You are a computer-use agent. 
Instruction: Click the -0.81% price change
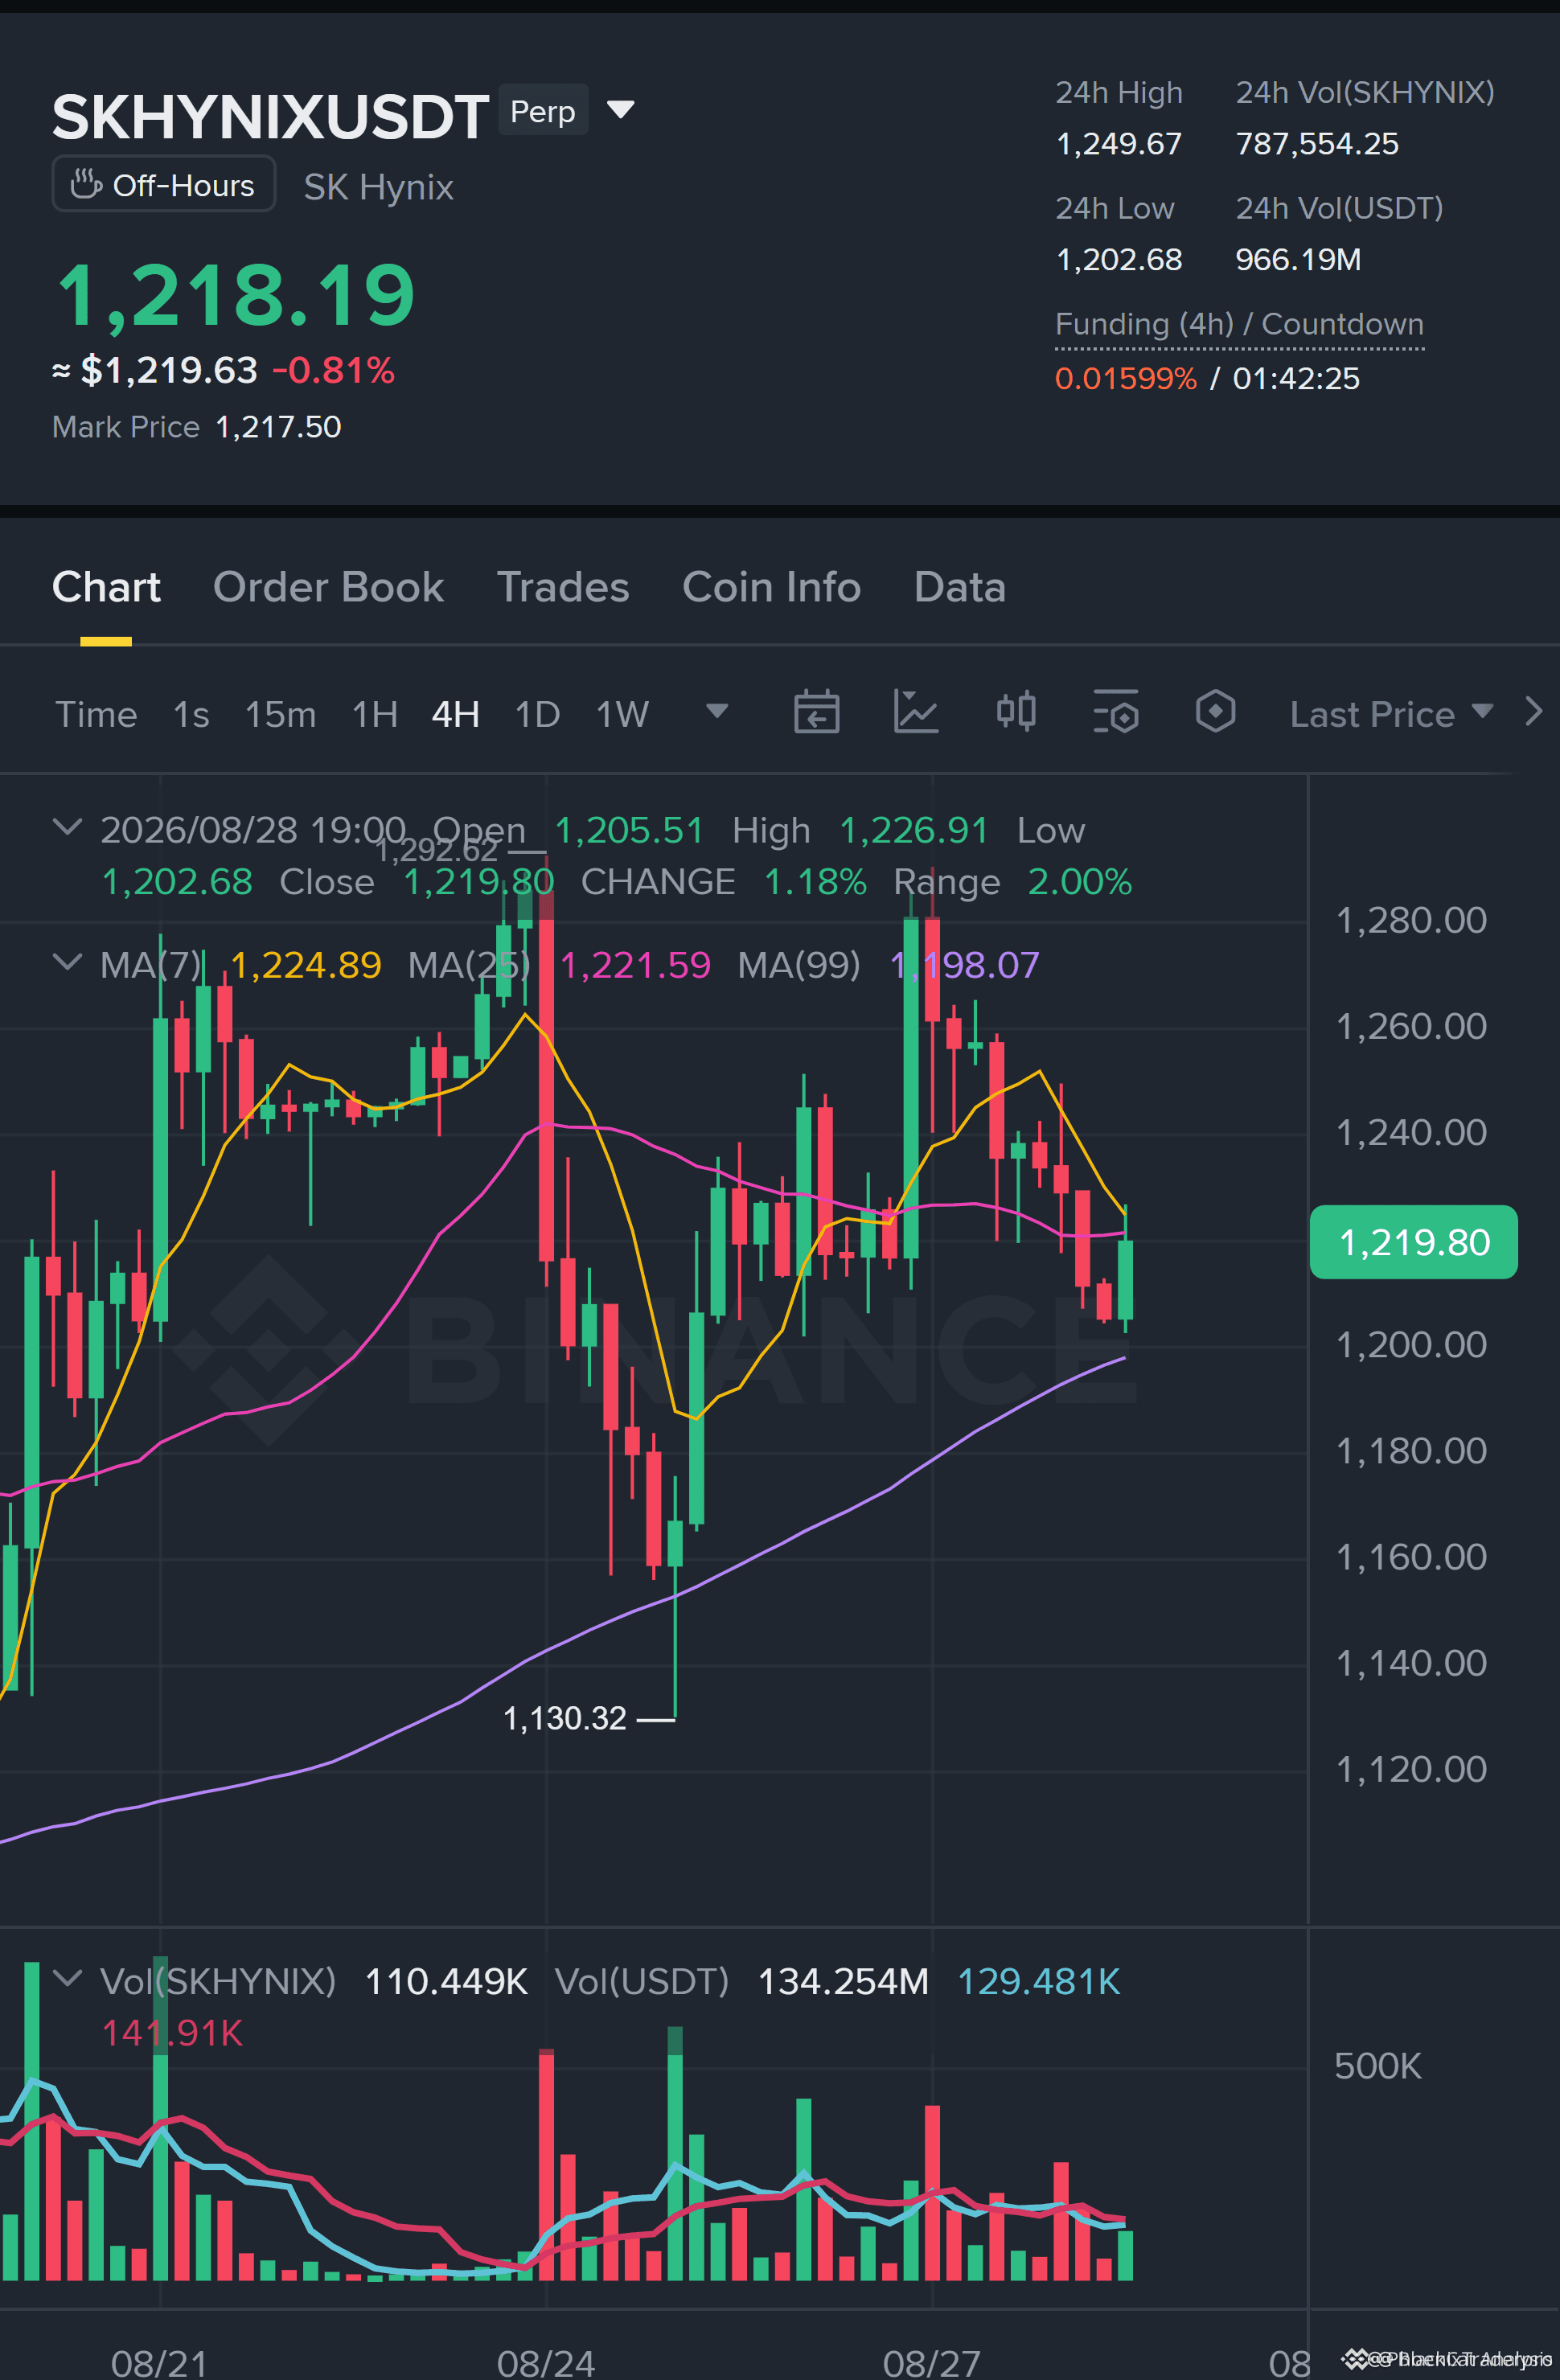(x=333, y=371)
